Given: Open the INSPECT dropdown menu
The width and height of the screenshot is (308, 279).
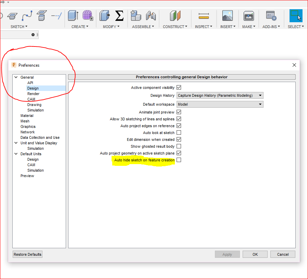Looking at the screenshot, I should 204,27.
